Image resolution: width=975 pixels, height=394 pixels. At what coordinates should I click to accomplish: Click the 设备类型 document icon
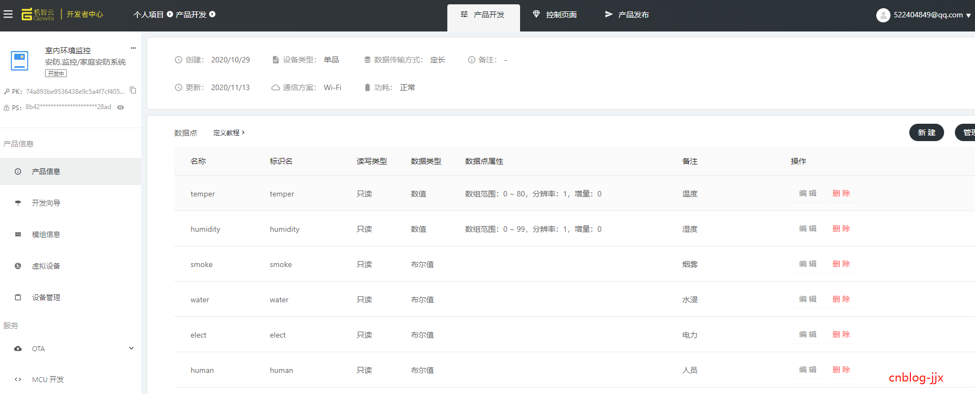tap(275, 60)
